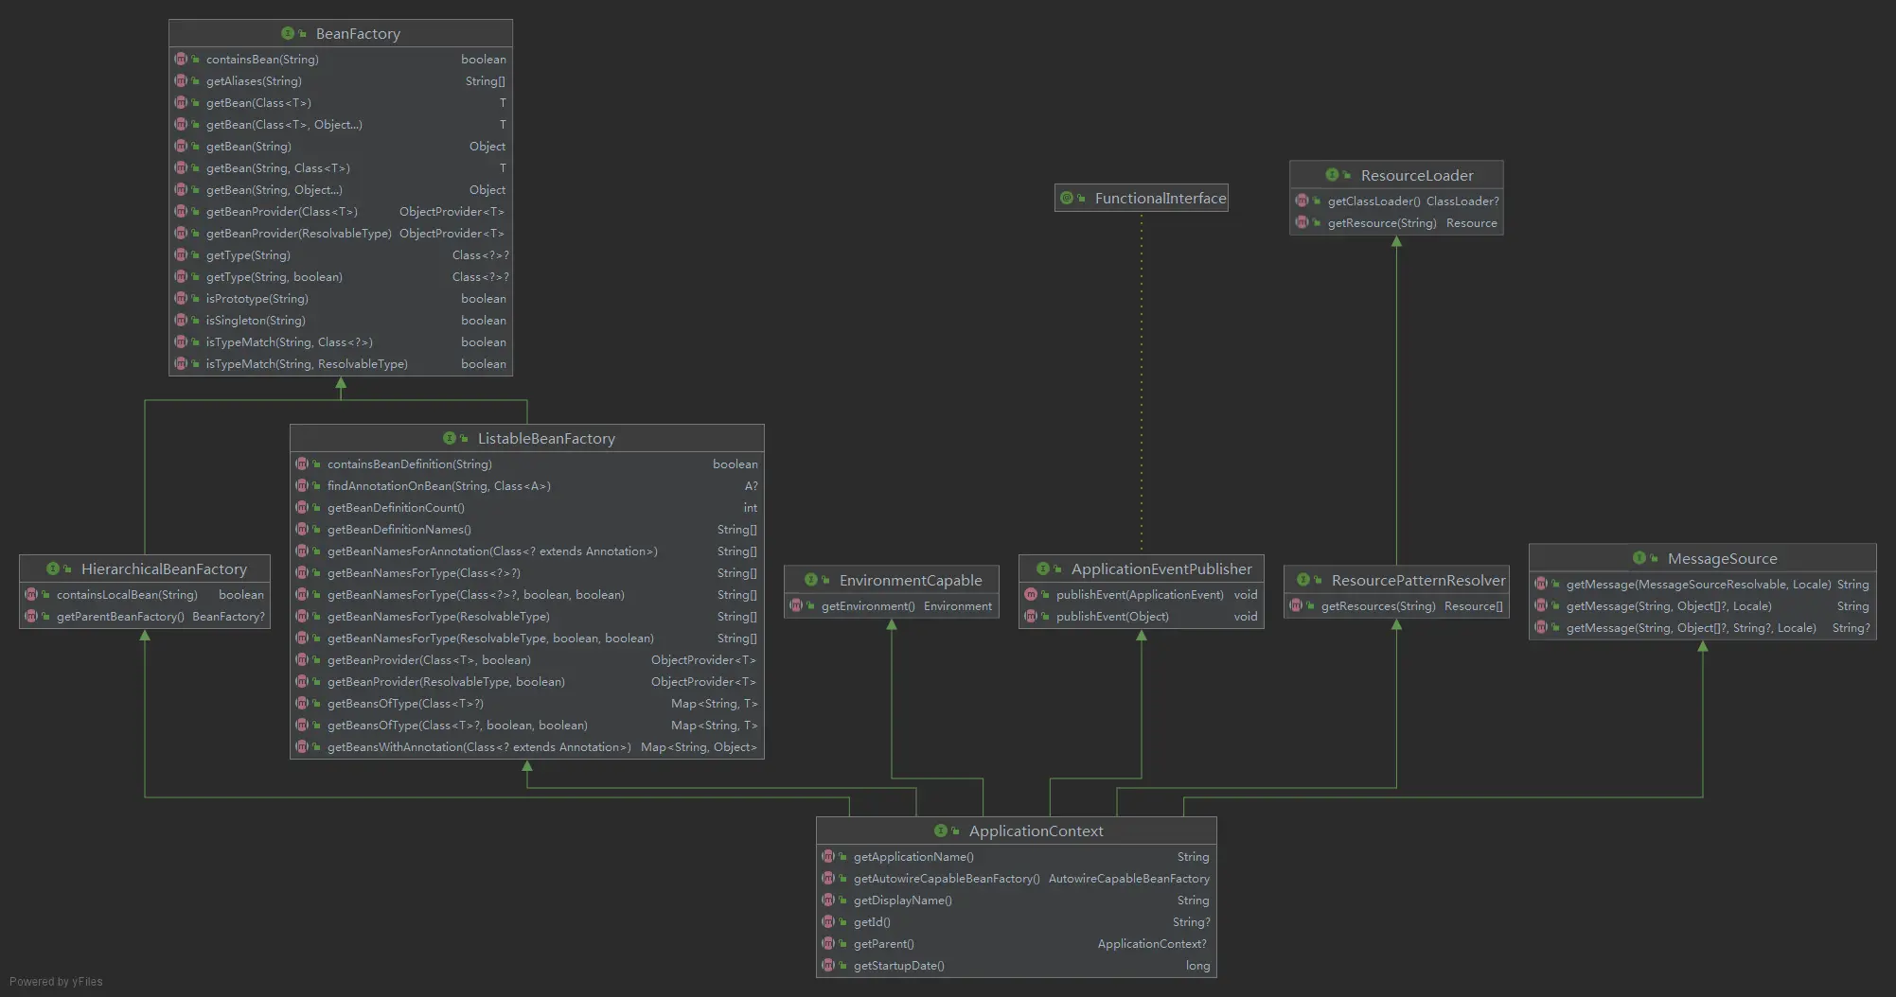Select the BeanFactory node title
1896x997 pixels.
pyautogui.click(x=358, y=33)
